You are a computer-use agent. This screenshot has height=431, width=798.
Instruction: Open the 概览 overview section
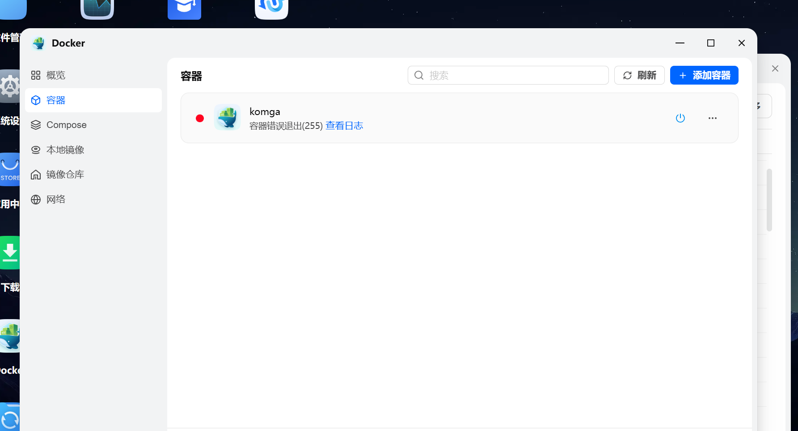click(93, 75)
